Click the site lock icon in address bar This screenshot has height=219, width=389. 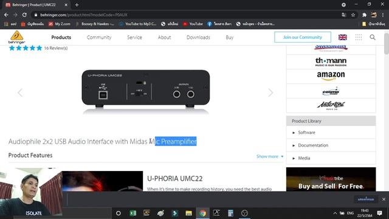tap(36, 15)
